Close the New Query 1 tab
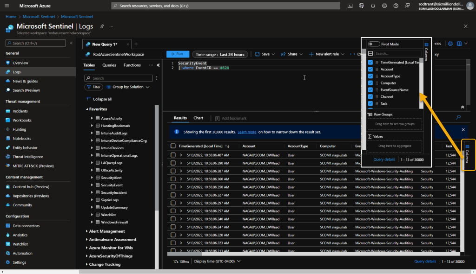This screenshot has width=476, height=274. pos(128,44)
